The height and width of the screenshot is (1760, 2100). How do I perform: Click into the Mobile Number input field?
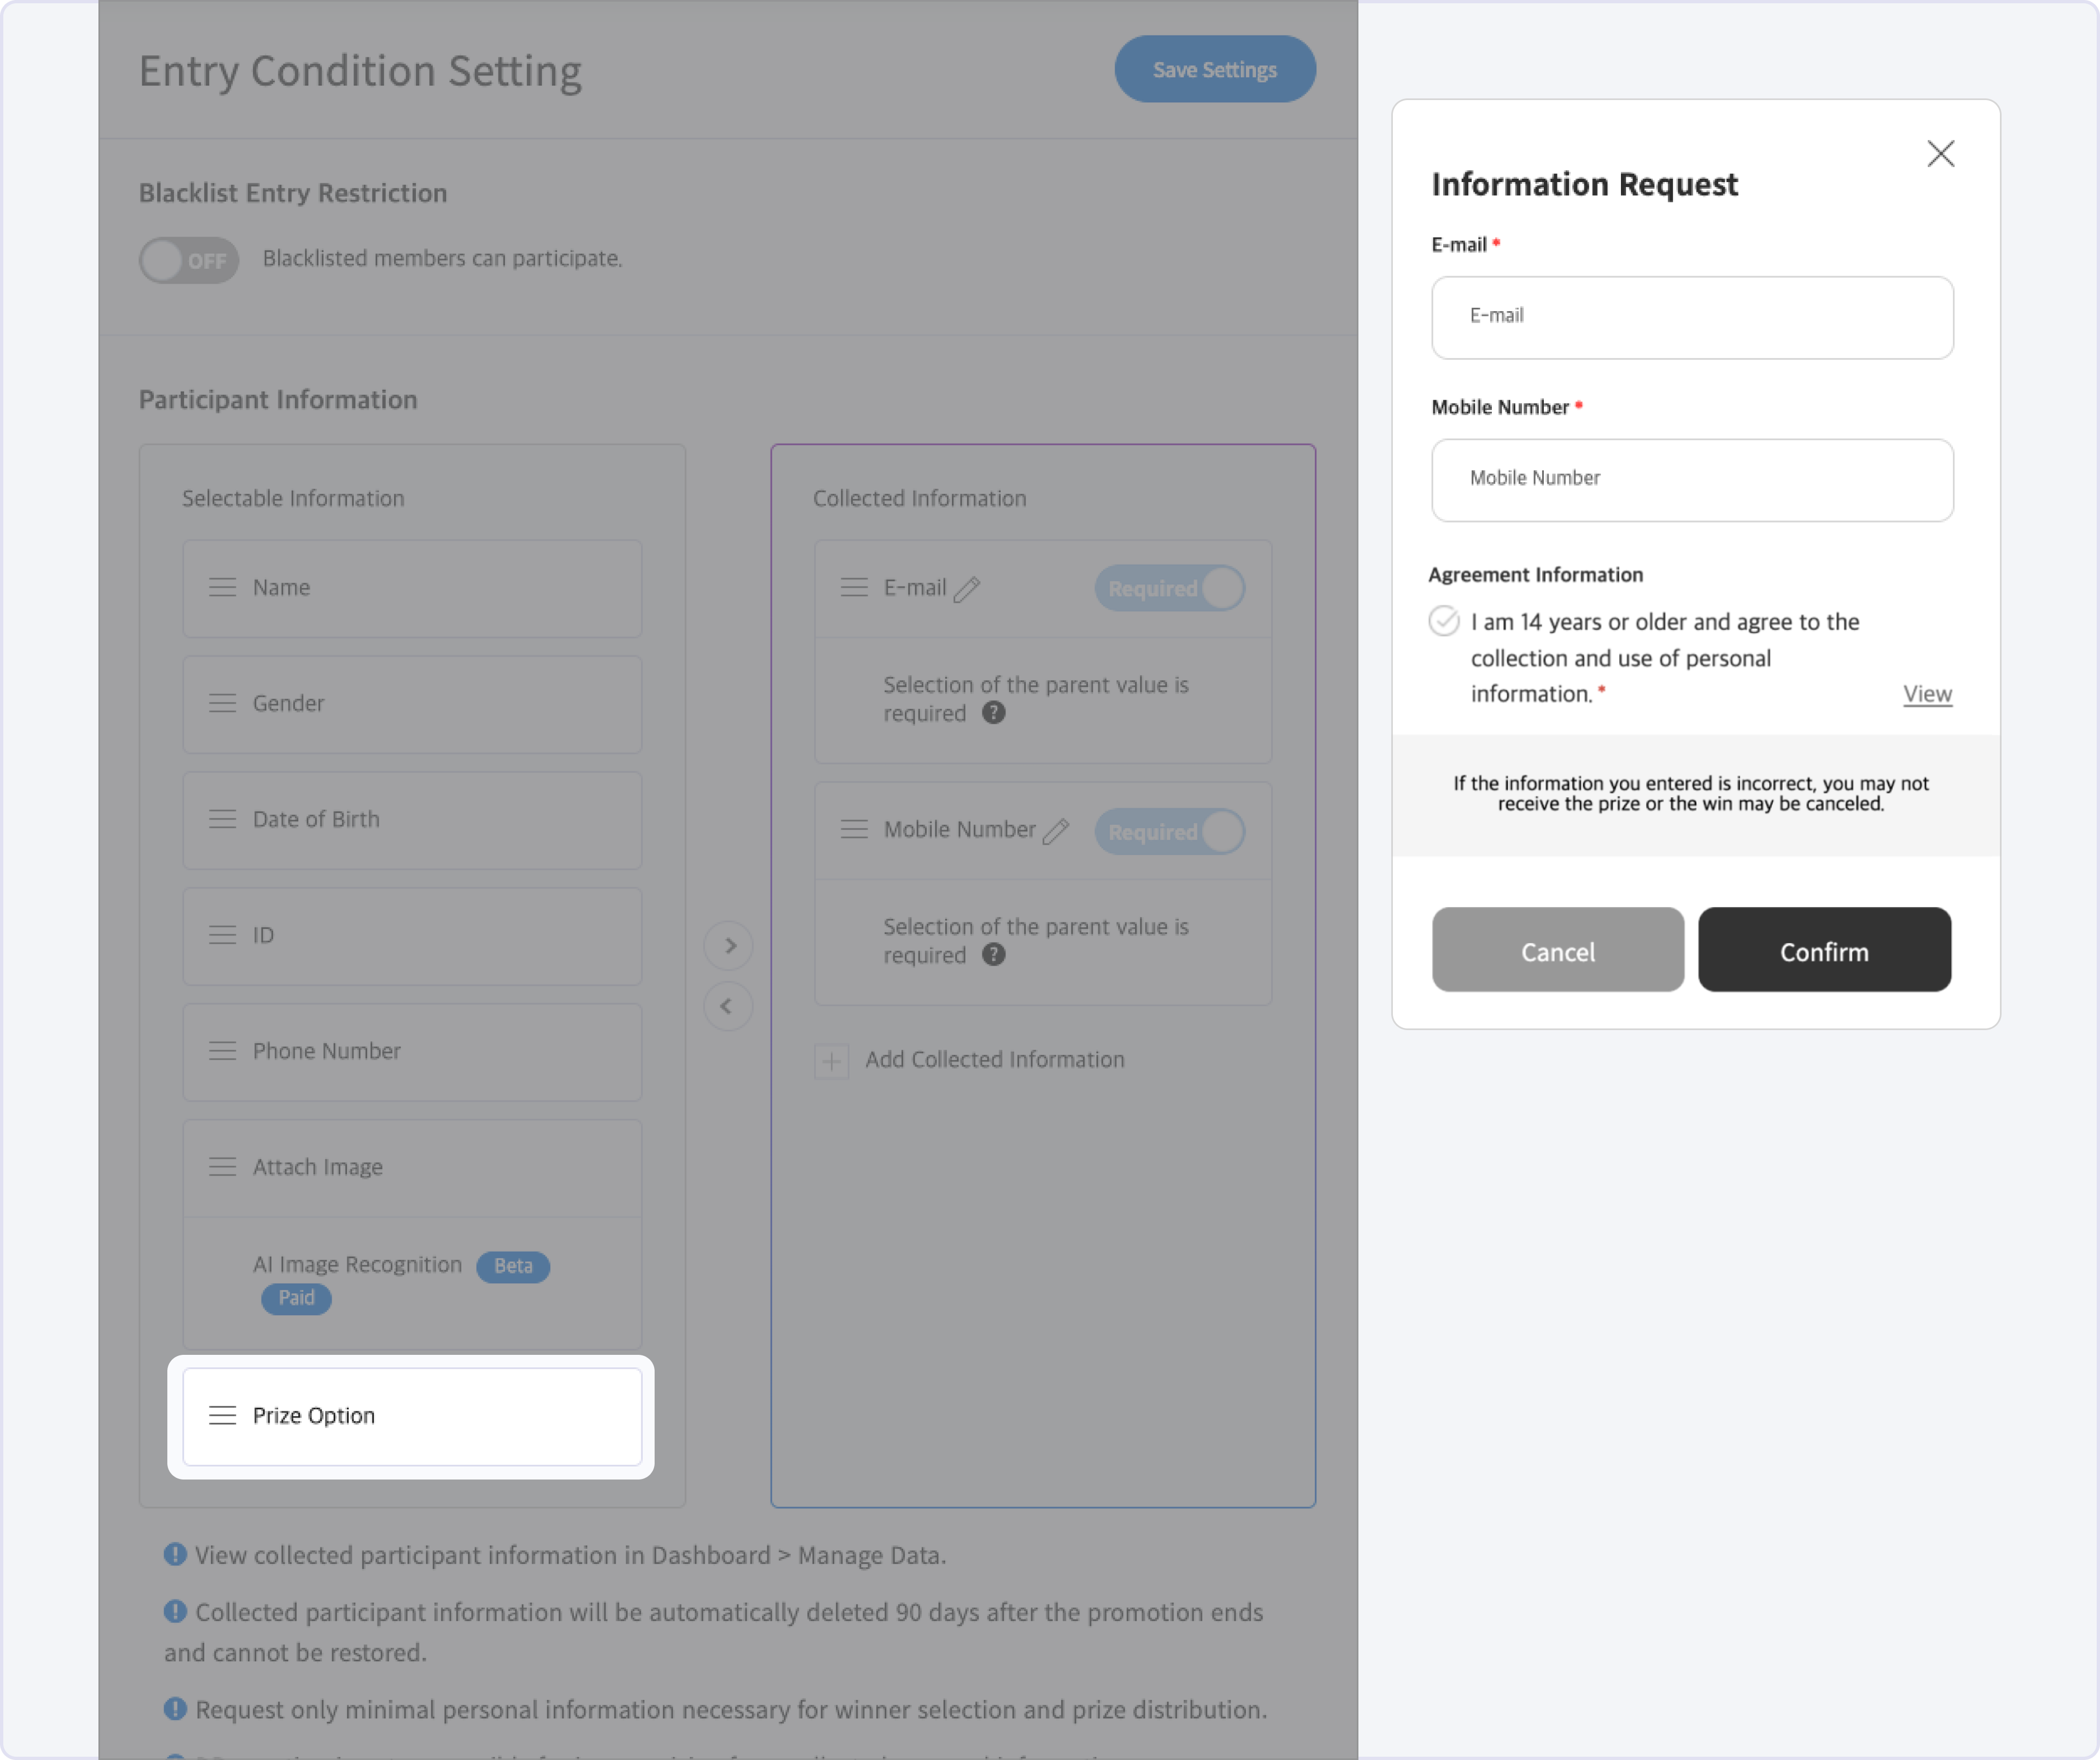(1692, 480)
